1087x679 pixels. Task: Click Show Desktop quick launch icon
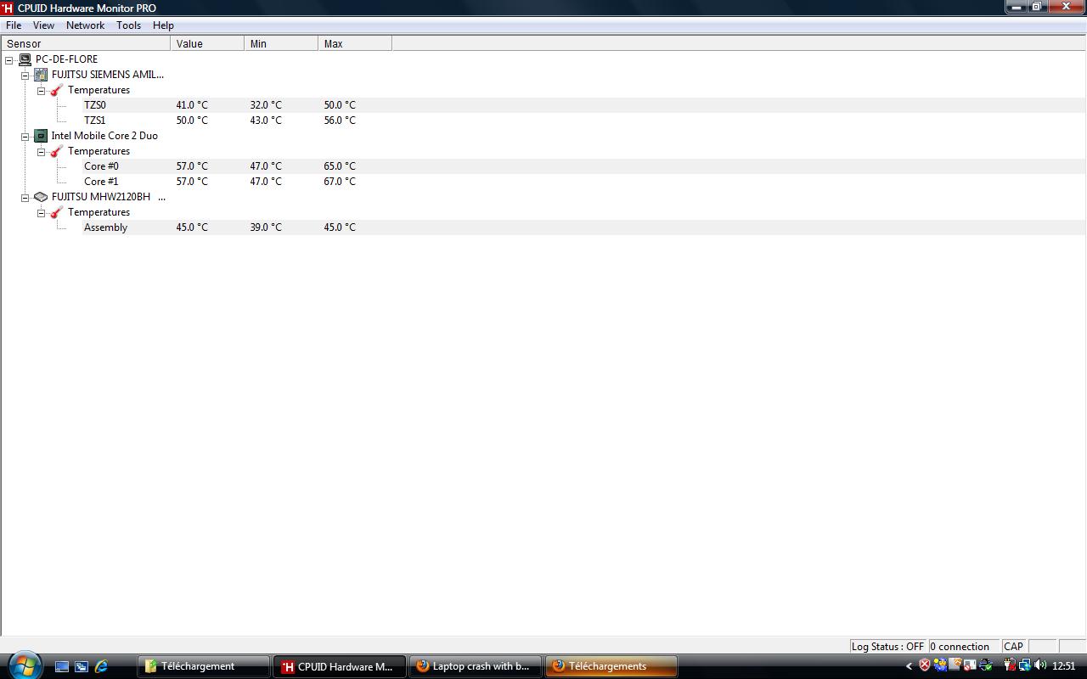(62, 666)
